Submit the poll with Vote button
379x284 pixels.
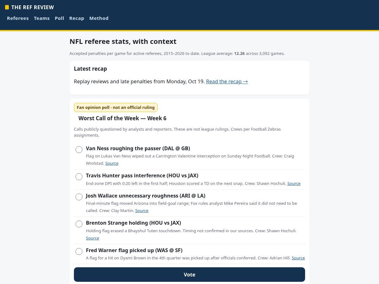pos(189,275)
